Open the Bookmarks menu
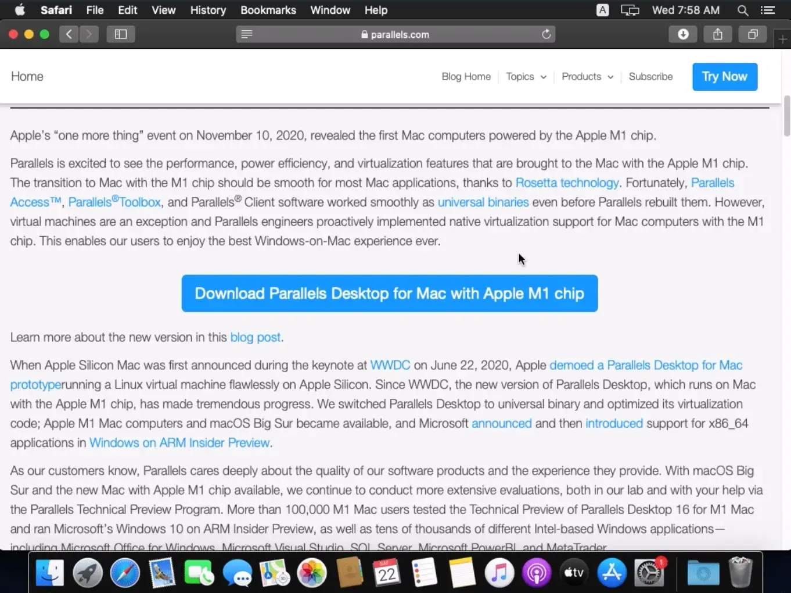Screen dimensions: 791x593 268,10
